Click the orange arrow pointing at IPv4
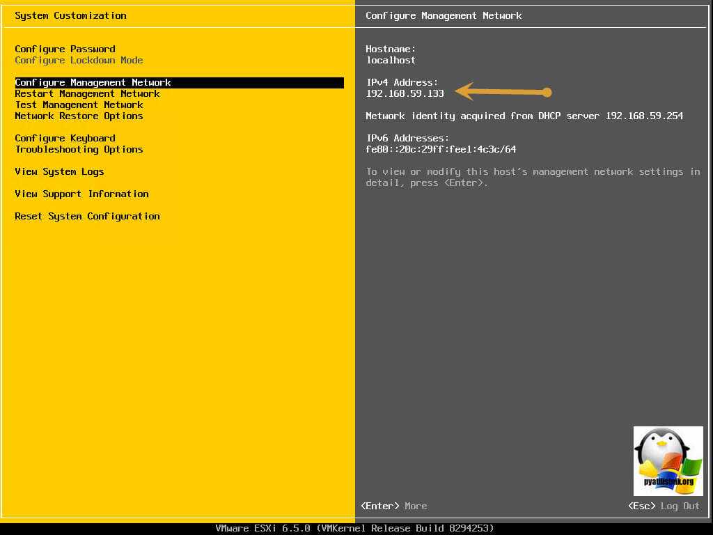 [503, 92]
